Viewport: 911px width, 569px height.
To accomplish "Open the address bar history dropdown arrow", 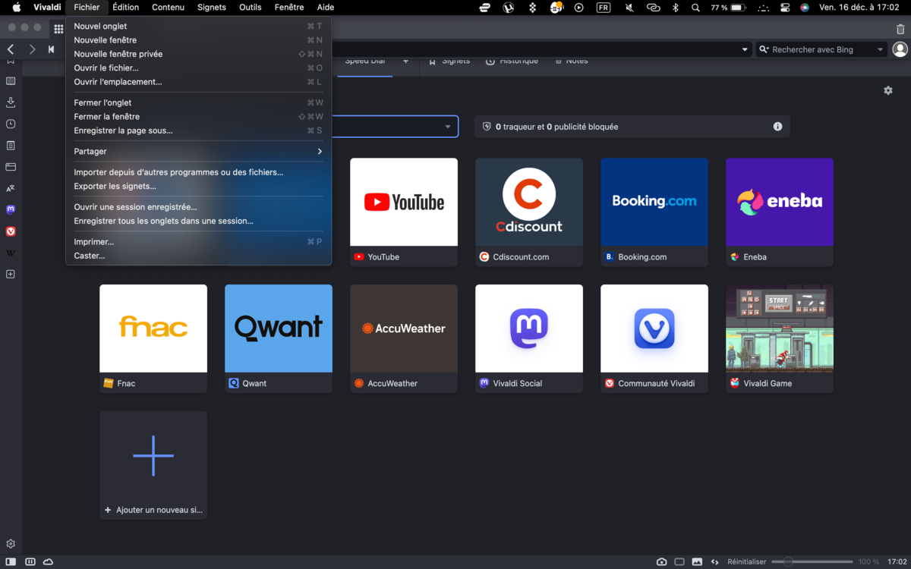I will [746, 49].
